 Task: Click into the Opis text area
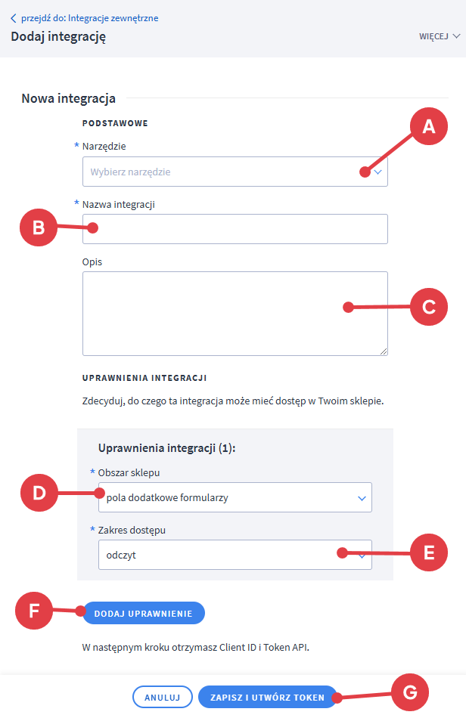coord(235,313)
